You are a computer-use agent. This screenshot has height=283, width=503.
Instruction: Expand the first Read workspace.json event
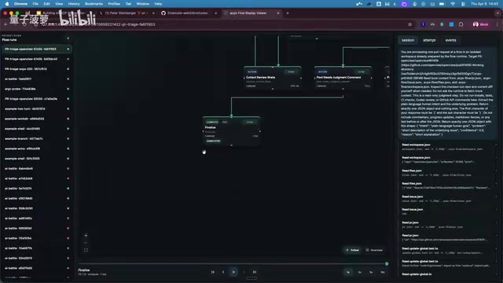pyautogui.click(x=448, y=147)
